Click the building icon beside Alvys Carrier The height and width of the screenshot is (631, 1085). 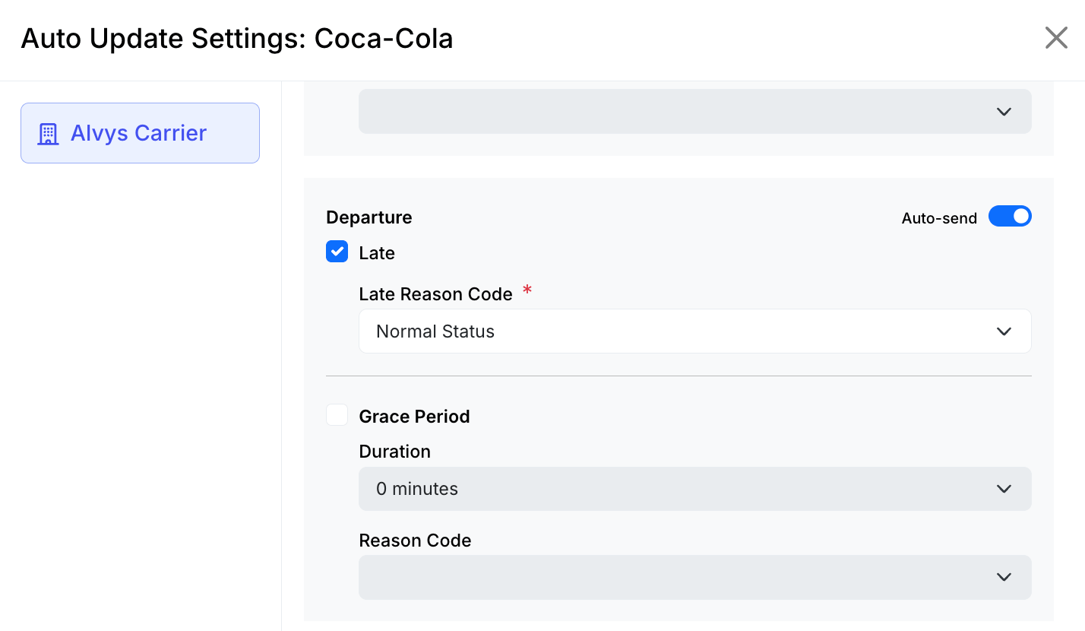(48, 134)
